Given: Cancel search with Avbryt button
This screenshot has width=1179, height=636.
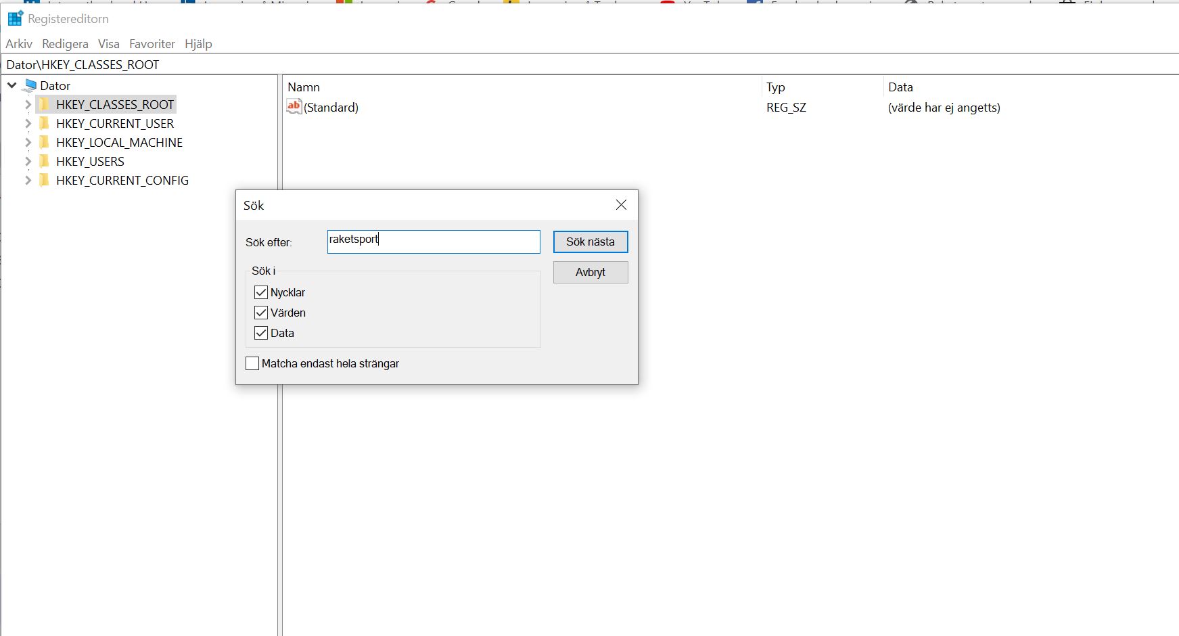Looking at the screenshot, I should [x=590, y=272].
